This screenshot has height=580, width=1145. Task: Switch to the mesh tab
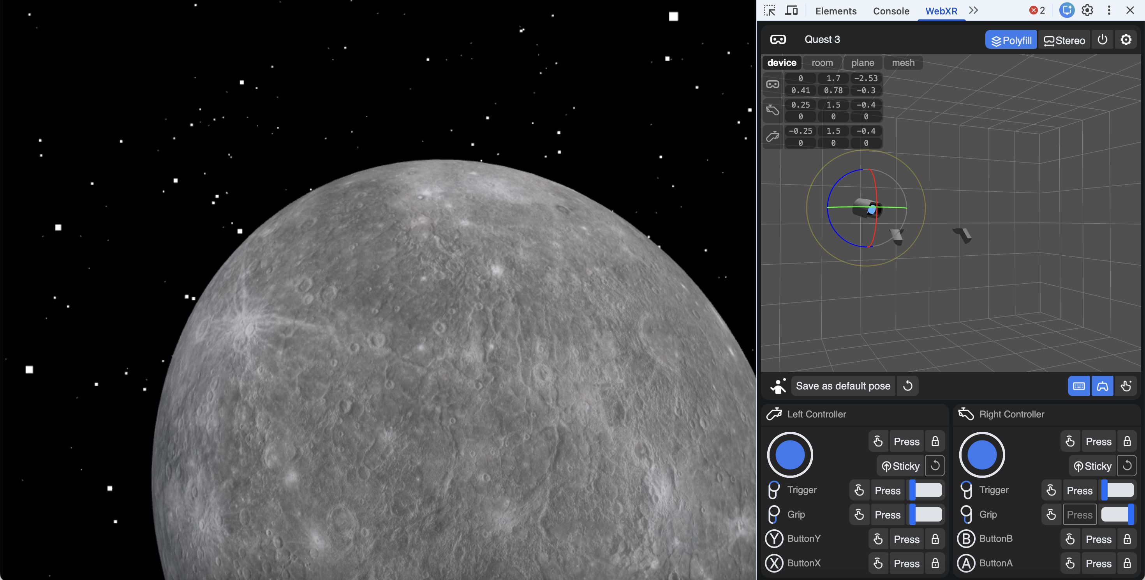[903, 63]
